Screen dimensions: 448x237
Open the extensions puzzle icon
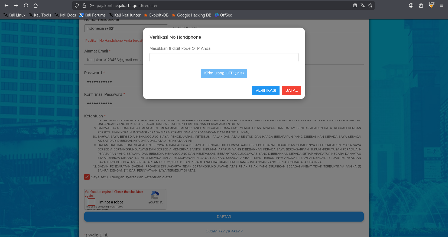point(421,5)
